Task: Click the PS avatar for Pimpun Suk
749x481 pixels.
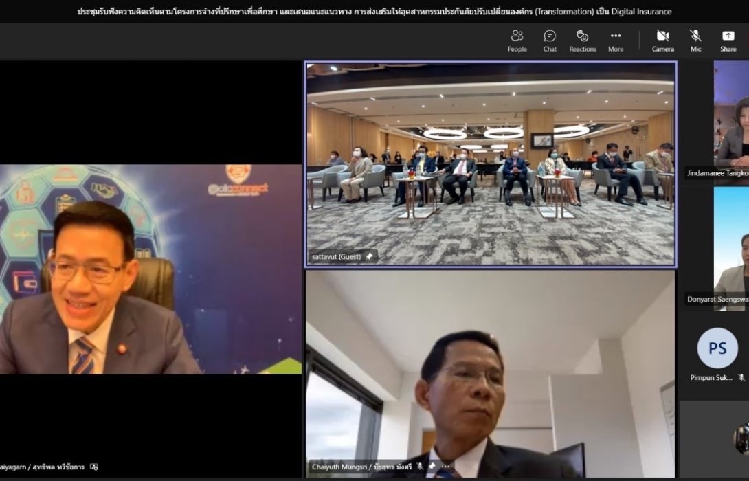Action: pyautogui.click(x=717, y=348)
